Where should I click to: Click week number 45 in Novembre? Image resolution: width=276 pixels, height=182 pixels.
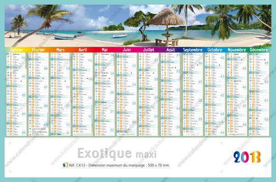244,68
